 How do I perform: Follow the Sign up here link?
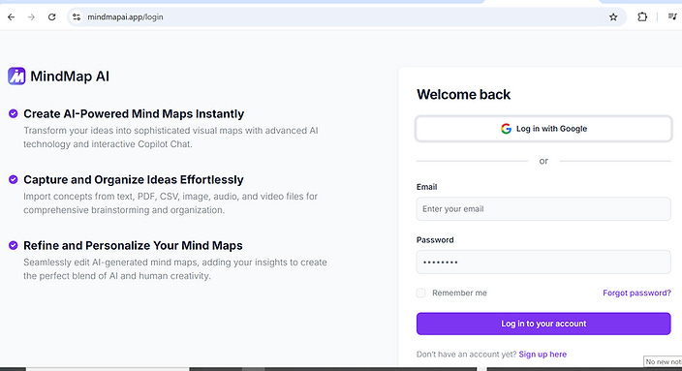coord(542,354)
